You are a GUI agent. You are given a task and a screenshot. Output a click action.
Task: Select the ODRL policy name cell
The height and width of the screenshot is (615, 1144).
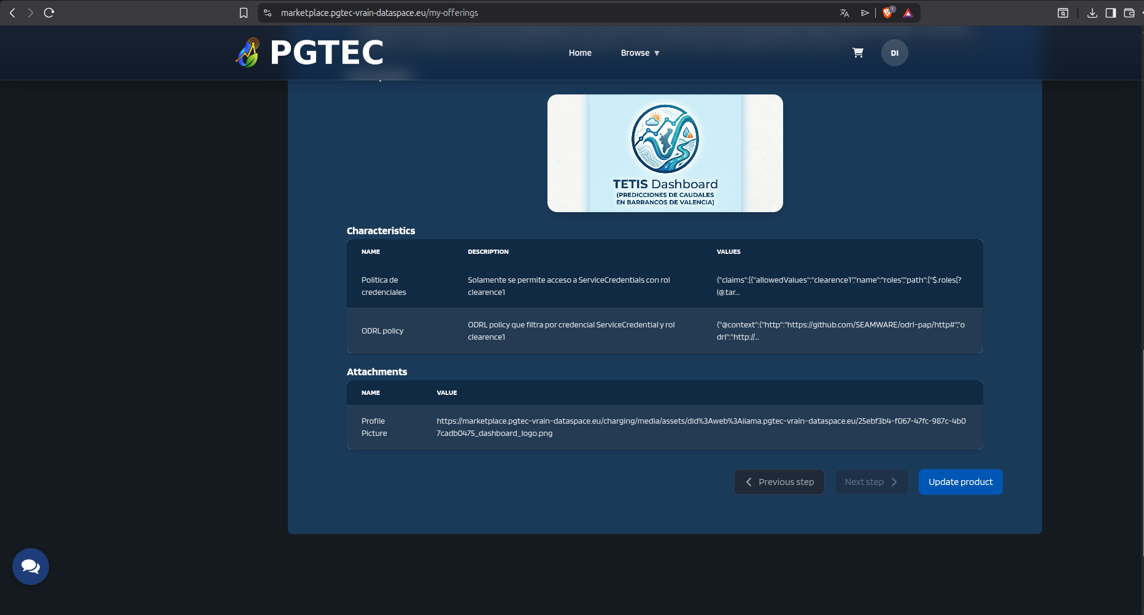coord(382,331)
